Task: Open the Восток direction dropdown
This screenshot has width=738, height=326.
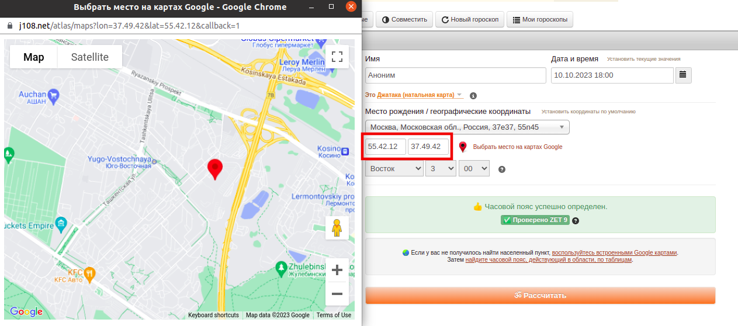Action: pos(394,168)
